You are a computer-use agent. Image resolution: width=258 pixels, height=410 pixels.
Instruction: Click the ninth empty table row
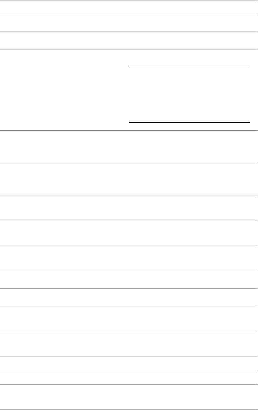pos(129,258)
